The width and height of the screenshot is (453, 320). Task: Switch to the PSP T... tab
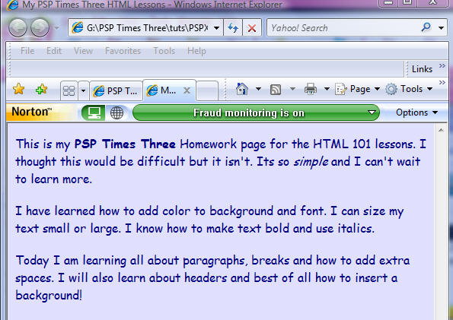coord(116,91)
